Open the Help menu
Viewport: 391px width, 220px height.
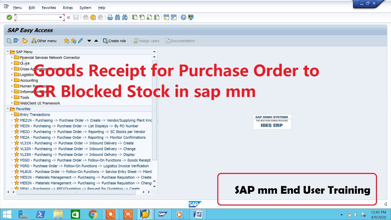[102, 8]
